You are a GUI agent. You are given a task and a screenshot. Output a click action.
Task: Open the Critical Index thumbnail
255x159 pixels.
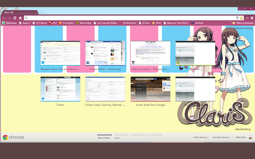[105, 89]
